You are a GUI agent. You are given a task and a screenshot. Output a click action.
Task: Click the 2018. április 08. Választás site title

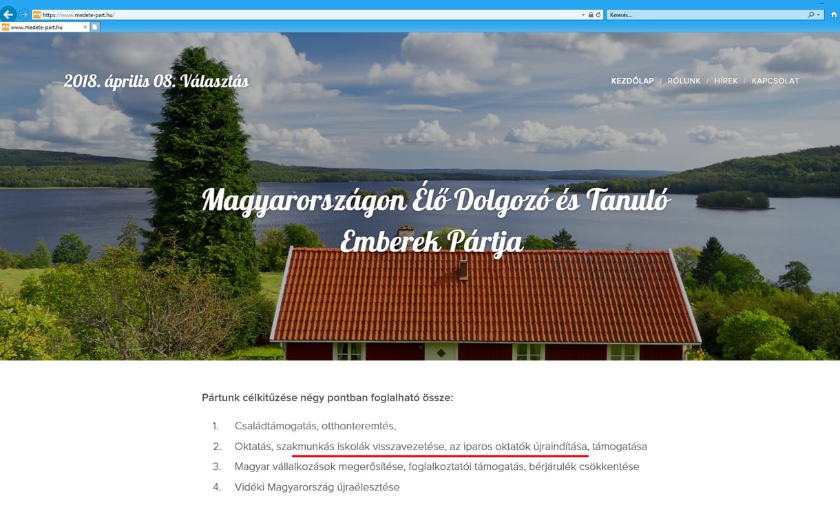tap(156, 81)
